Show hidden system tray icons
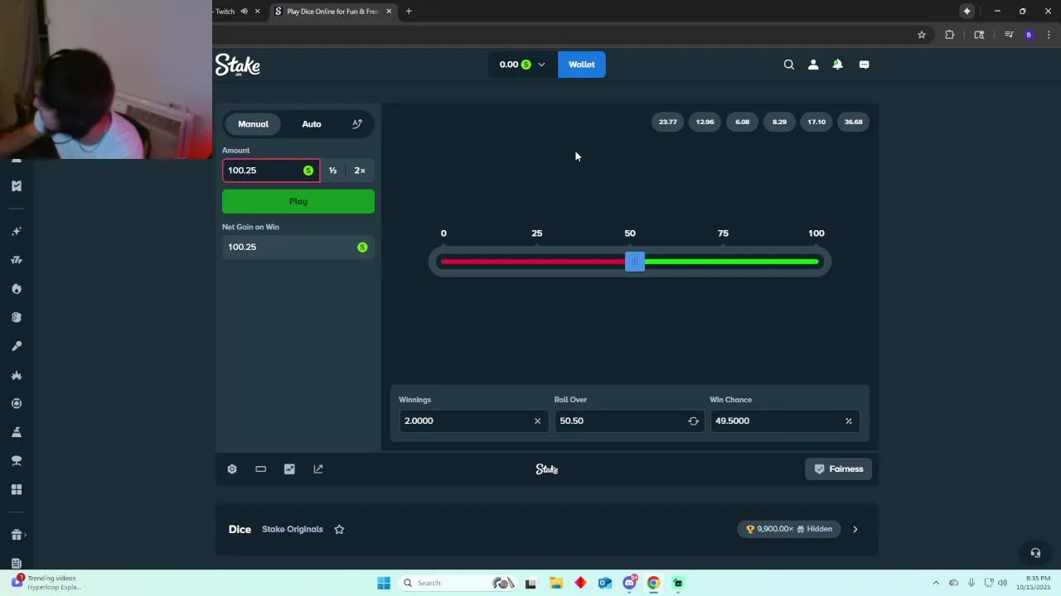 (x=936, y=583)
